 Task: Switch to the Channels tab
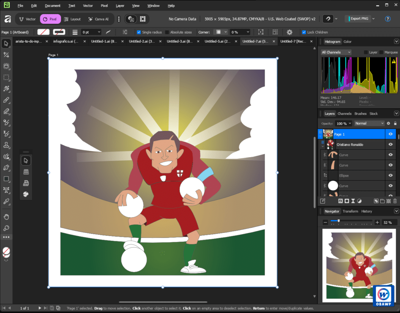[345, 114]
